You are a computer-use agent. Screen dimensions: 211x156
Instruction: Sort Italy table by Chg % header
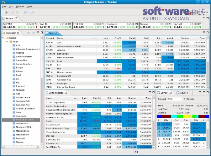[116, 38]
